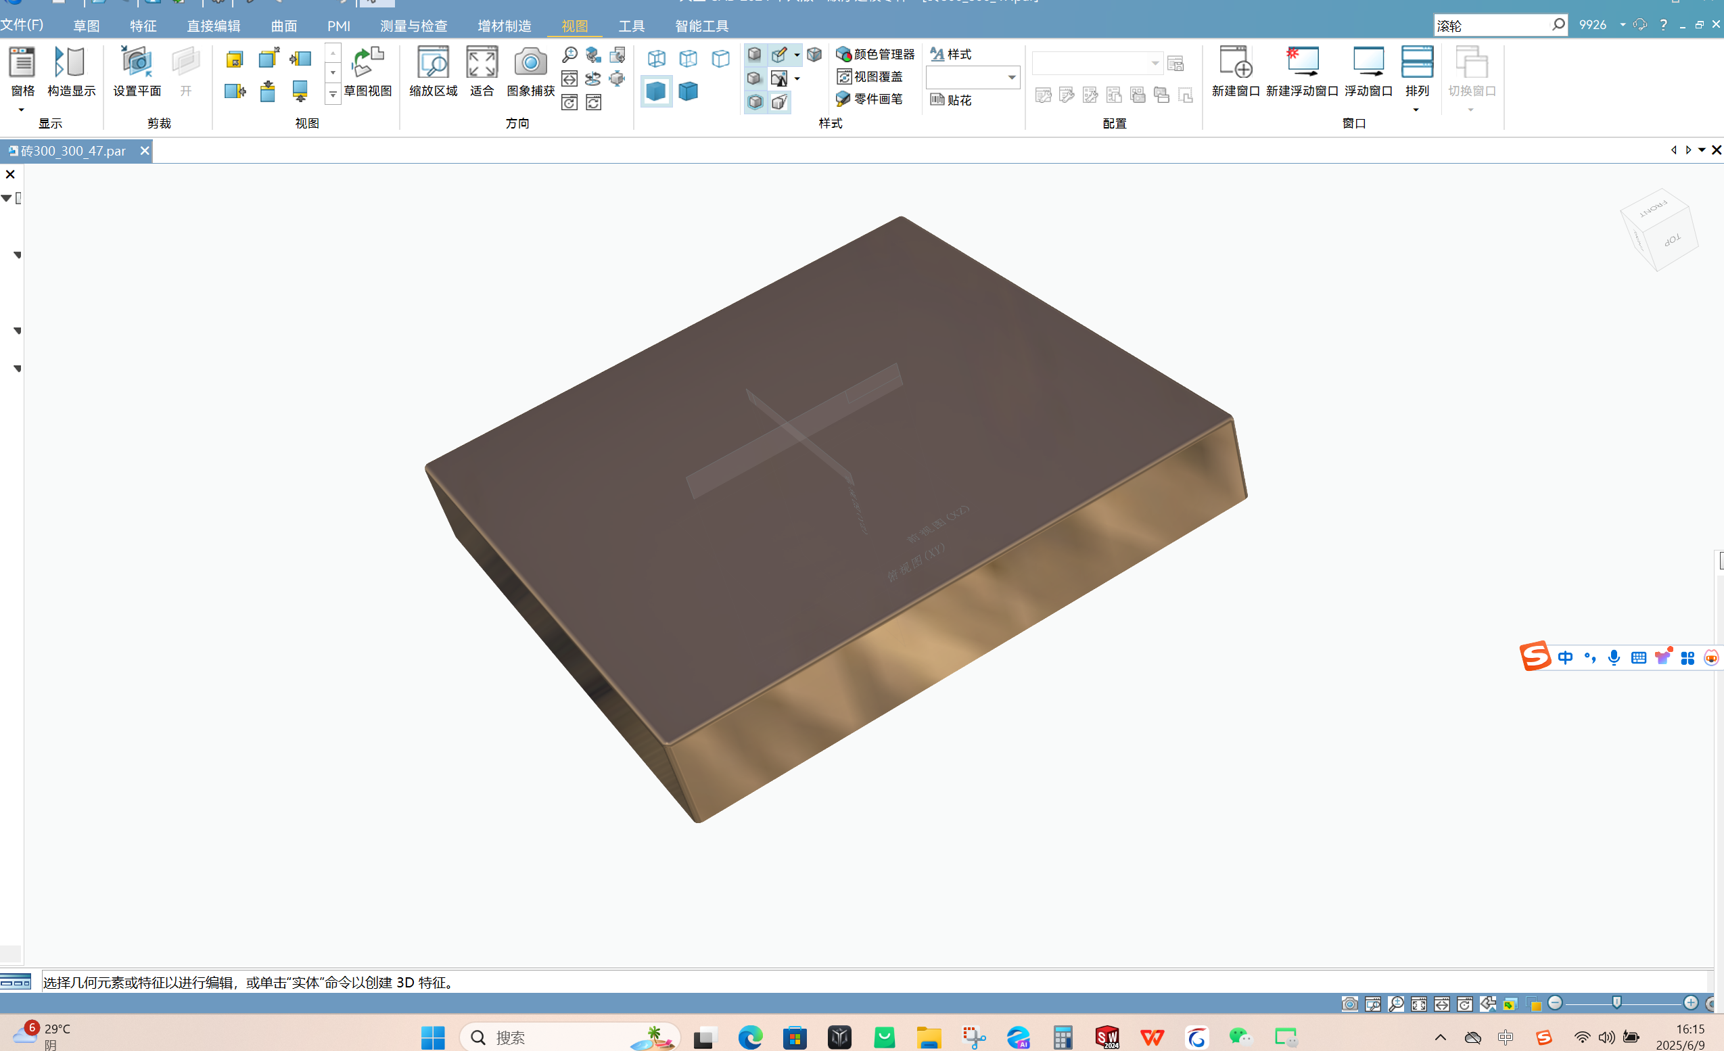The width and height of the screenshot is (1724, 1051).
Task: Open dropdown arrow next to cube-pencil icon
Action: pos(797,55)
